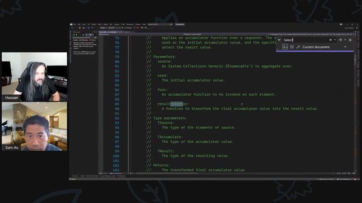This screenshot has height=203, width=362.
Task: Click the 'func:' parameter comment
Action: (162, 90)
